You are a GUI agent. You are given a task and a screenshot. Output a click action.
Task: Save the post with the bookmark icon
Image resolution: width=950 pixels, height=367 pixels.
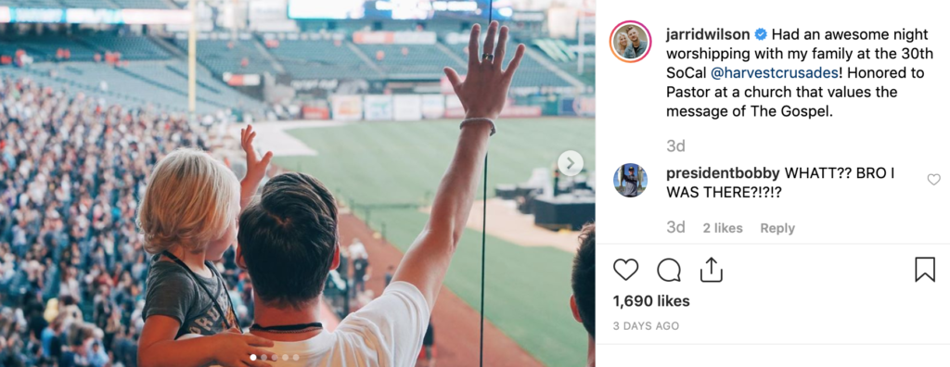tap(925, 270)
